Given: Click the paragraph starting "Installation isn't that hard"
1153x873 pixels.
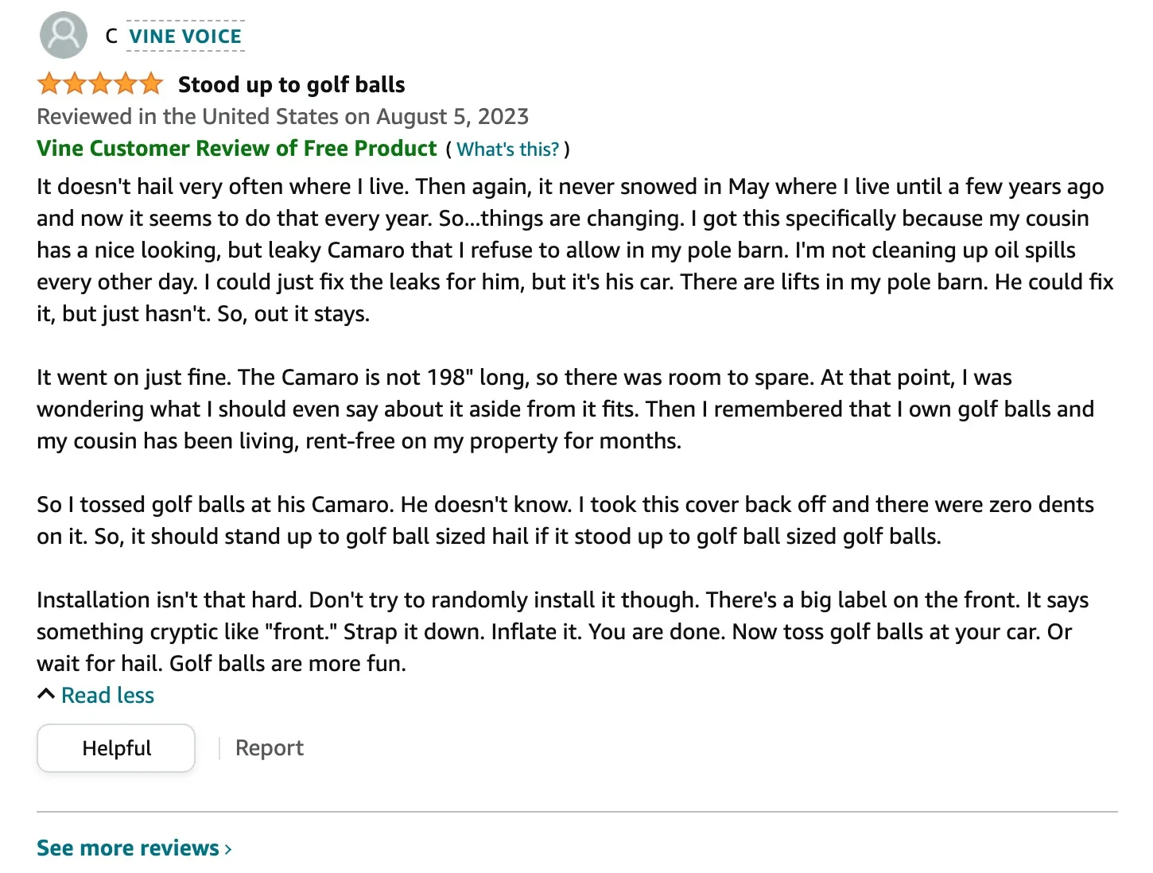Looking at the screenshot, I should click(x=557, y=631).
